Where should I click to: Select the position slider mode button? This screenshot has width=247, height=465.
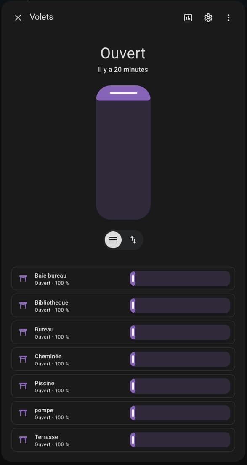tap(113, 240)
